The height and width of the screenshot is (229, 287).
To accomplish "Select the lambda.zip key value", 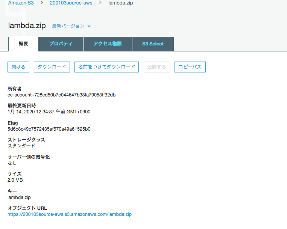I will 19,197.
